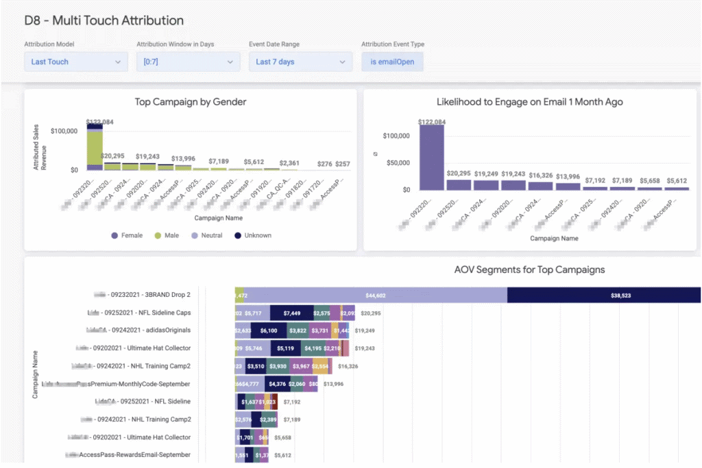Screen dimensions: 702x468
Task: Click the 'AccessPass-RewardsEmail-September' campaign label
Action: 128,454
